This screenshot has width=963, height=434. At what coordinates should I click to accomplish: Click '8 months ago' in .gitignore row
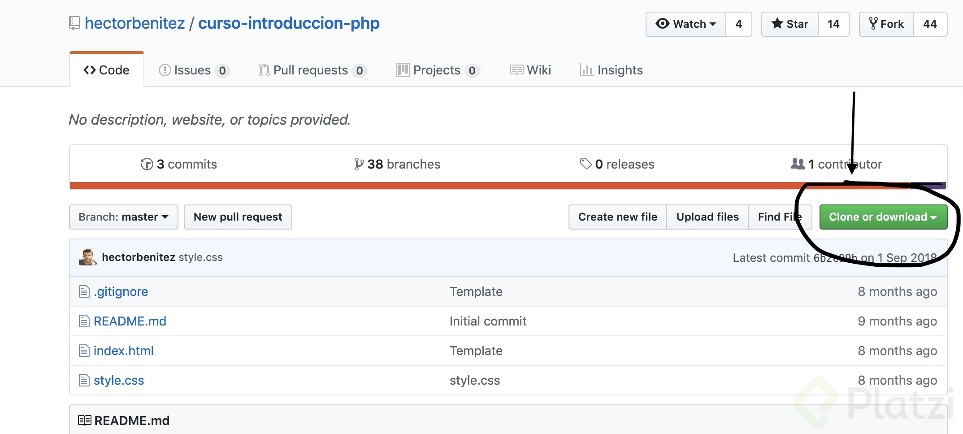[898, 291]
